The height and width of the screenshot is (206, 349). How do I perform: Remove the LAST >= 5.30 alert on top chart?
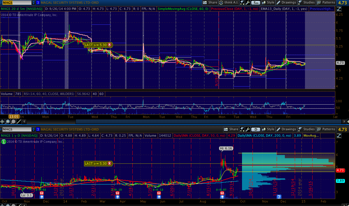pyautogui.click(x=110, y=45)
